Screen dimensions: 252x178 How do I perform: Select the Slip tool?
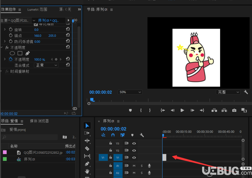87,156
